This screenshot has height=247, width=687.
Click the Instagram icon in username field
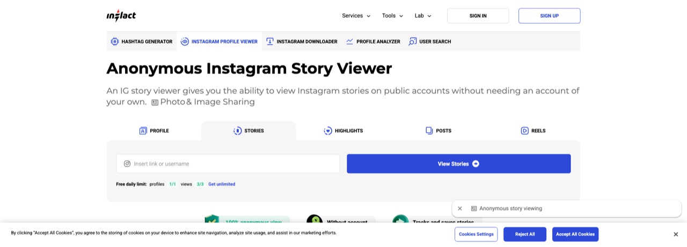(x=127, y=164)
